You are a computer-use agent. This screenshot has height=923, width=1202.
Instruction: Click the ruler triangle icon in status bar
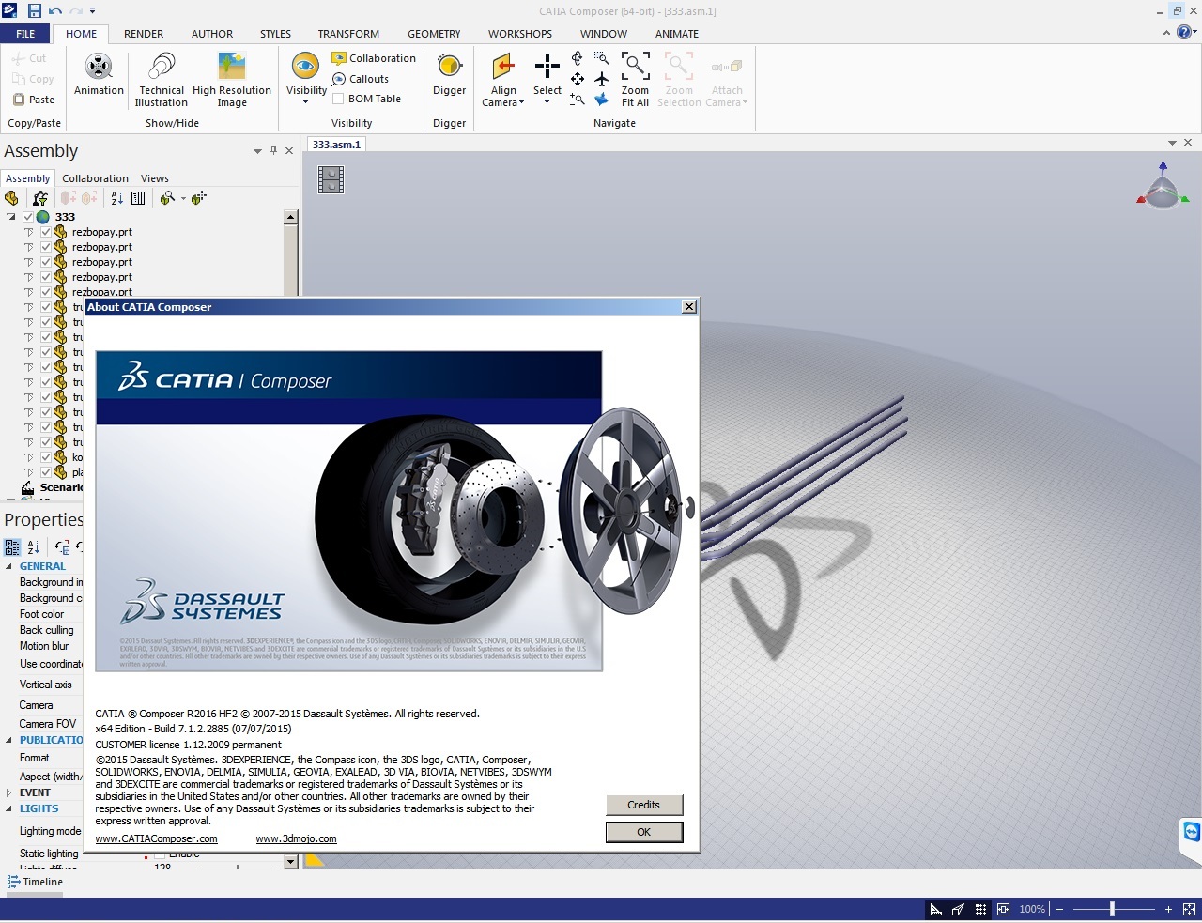[936, 910]
